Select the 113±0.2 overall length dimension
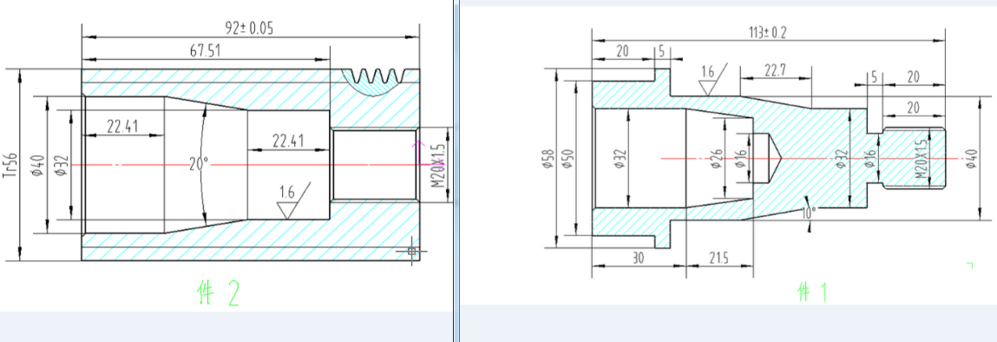 pos(767,33)
